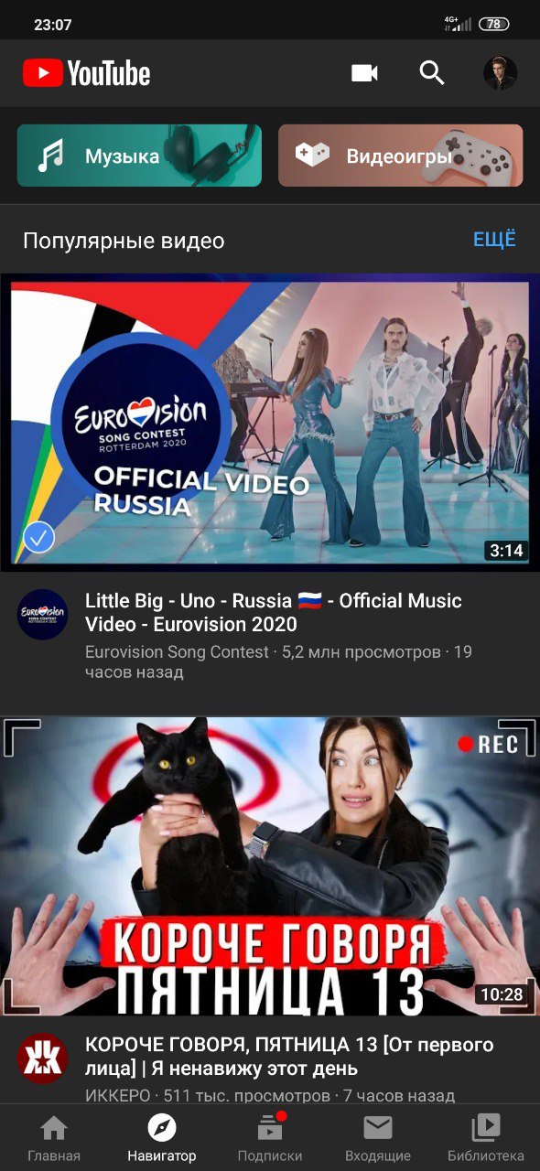Open the Входящие inbox tab
The image size is (540, 1171).
[378, 1138]
